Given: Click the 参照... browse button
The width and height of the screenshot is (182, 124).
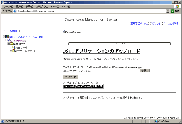Looking at the screenshot, I should tap(145, 71).
